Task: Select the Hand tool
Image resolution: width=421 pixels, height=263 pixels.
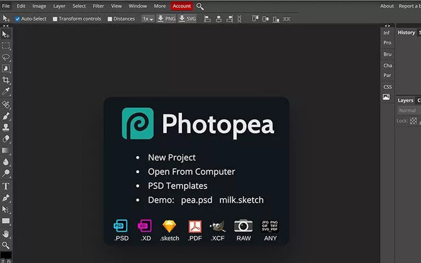Action: (x=6, y=234)
